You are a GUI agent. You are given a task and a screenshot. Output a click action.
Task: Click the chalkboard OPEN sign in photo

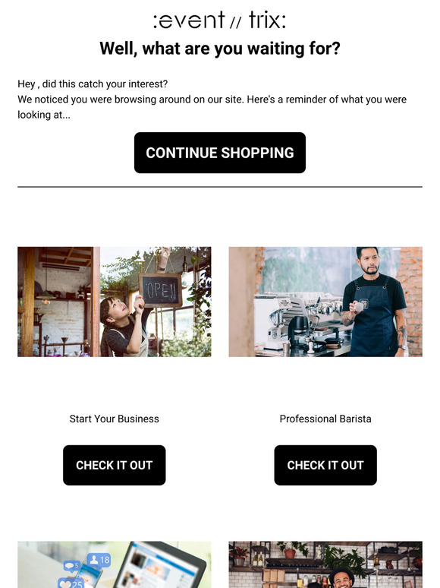160,290
